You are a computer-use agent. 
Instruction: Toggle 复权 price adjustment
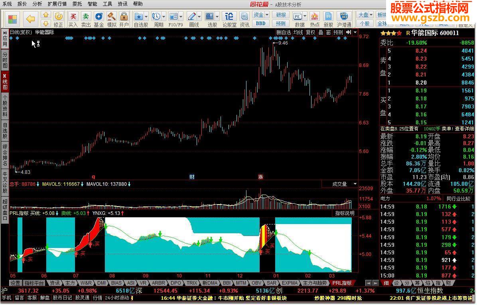(311, 32)
